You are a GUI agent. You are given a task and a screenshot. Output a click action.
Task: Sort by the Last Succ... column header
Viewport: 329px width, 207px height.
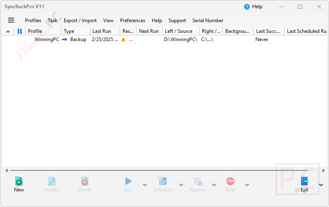(269, 31)
